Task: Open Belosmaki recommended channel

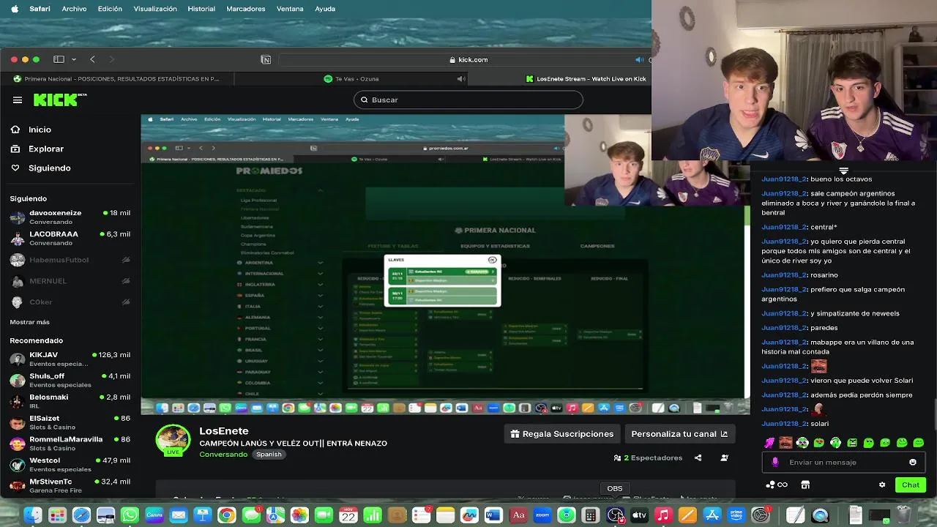Action: (x=70, y=401)
